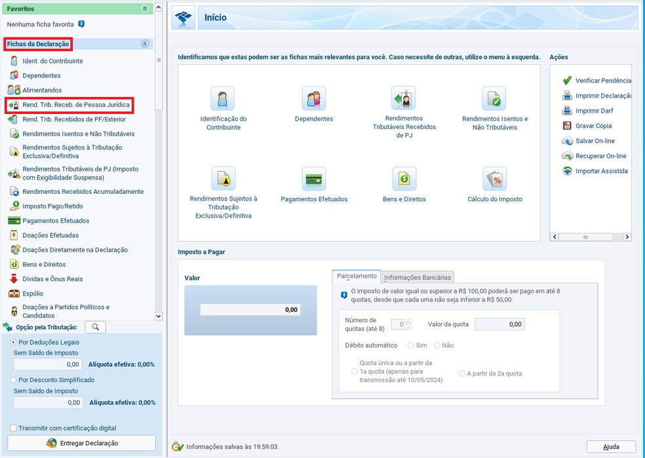
Task: Enable Transmitir com certificação digital
Action: click(x=14, y=428)
